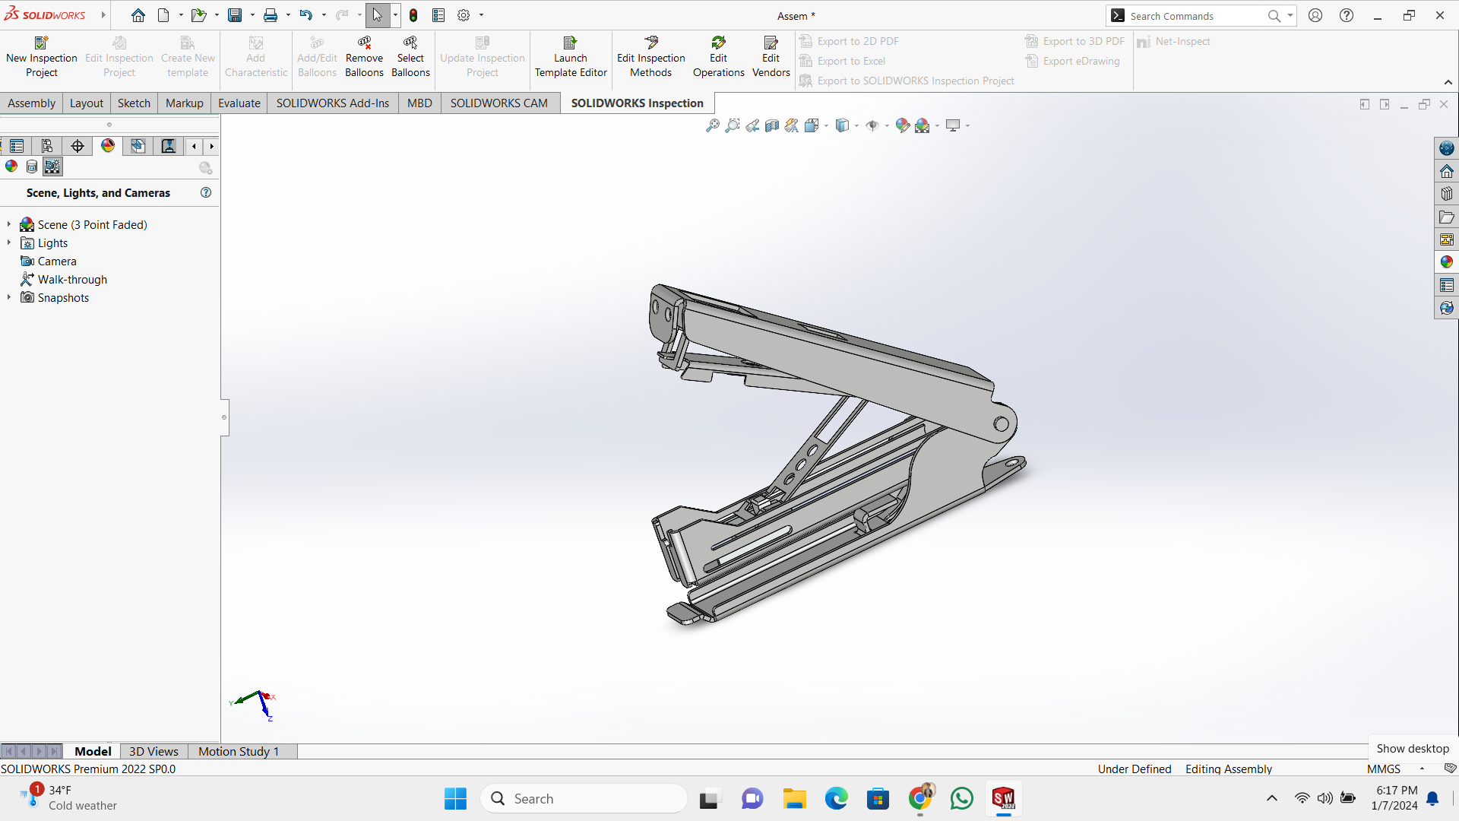Expand the Snapshots tree node

coord(9,297)
